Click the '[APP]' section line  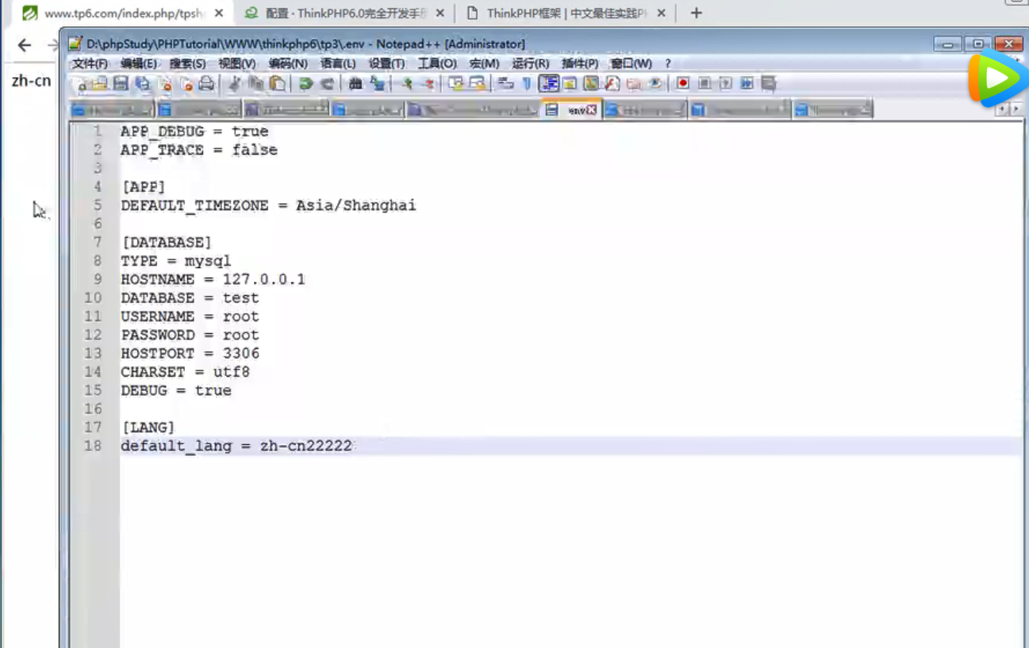click(144, 187)
